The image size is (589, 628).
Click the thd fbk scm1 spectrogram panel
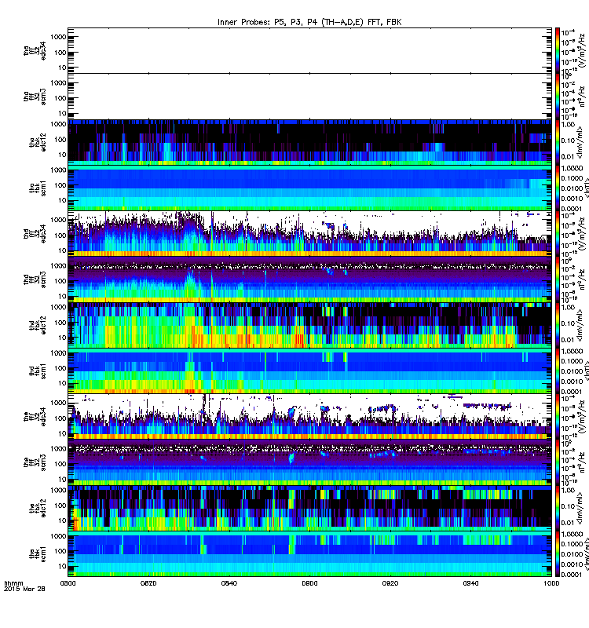(309, 371)
